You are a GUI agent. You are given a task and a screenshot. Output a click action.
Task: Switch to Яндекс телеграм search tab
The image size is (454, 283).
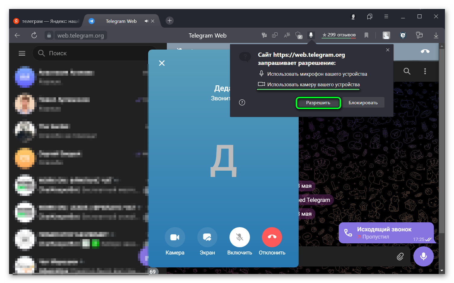(x=47, y=21)
